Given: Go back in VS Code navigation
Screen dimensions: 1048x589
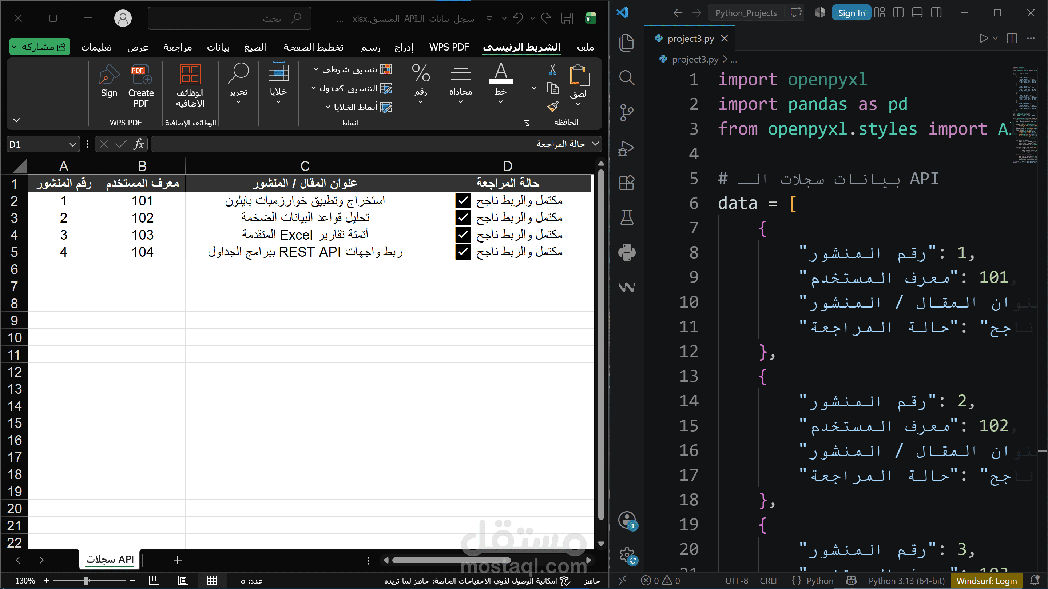Looking at the screenshot, I should (677, 13).
